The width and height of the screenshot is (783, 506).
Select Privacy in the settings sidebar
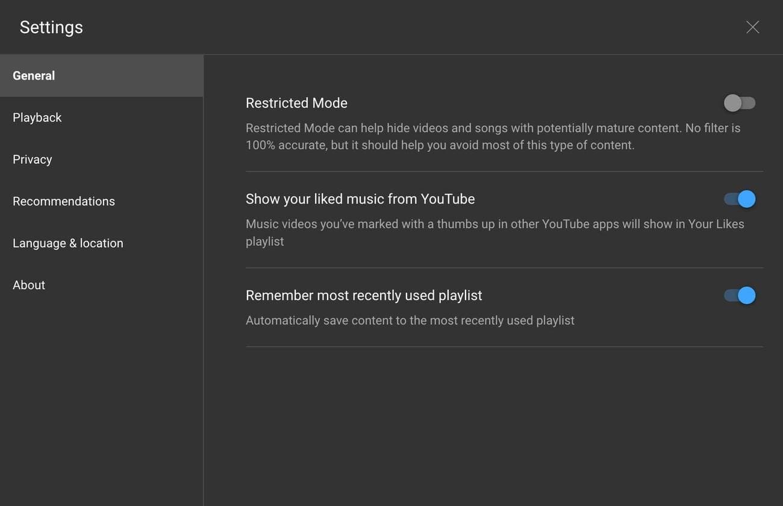[x=32, y=159]
